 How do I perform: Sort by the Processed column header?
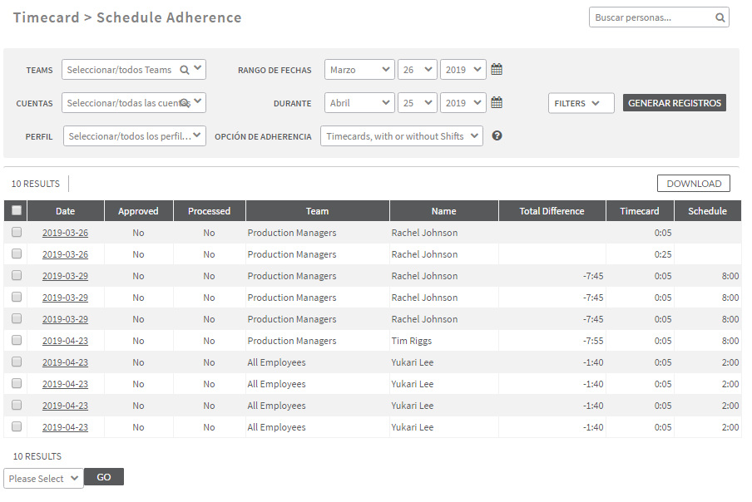(209, 211)
